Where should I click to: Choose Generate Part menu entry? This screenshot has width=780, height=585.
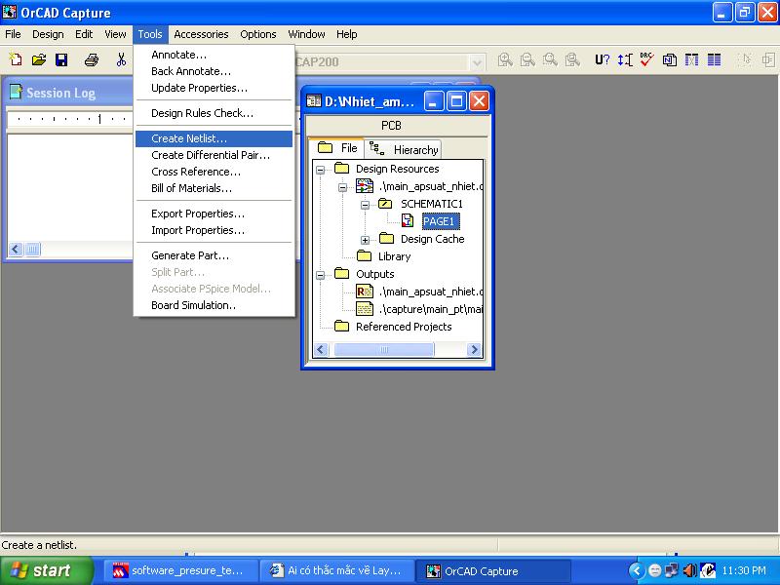coord(214,255)
